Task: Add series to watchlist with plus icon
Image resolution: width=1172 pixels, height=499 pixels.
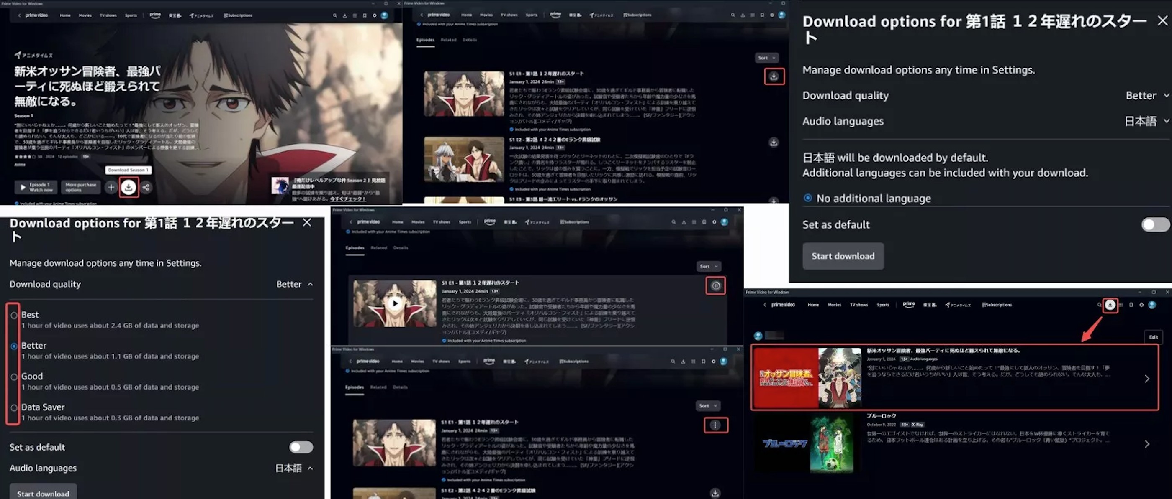Action: [111, 187]
